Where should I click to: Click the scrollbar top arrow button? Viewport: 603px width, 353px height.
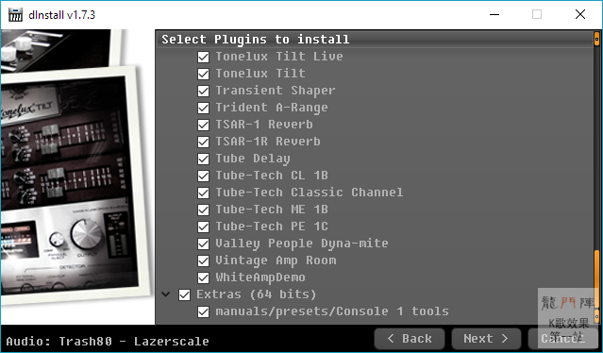tap(596, 39)
